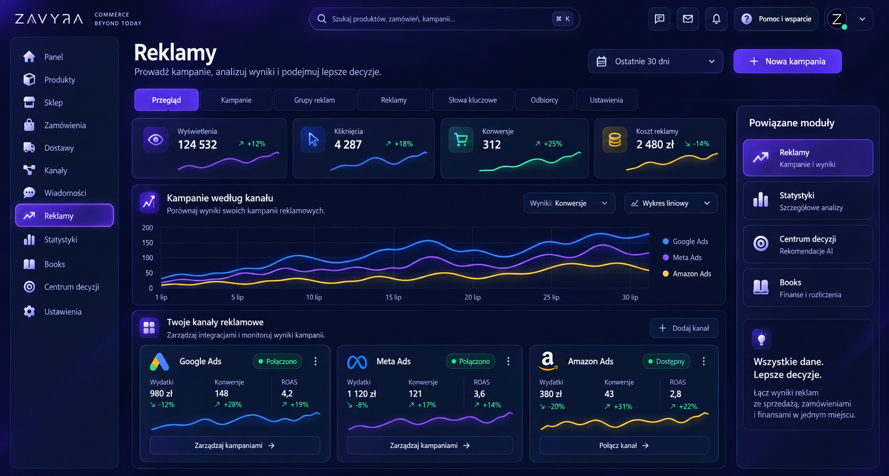
Task: Select Reklamy in the left sidebar
Action: (64, 215)
